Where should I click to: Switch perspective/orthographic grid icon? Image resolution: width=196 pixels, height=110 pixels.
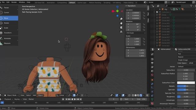click(121, 32)
